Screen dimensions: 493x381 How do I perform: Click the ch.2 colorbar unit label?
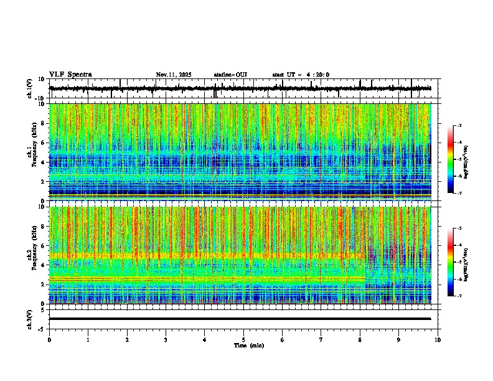[x=466, y=265]
